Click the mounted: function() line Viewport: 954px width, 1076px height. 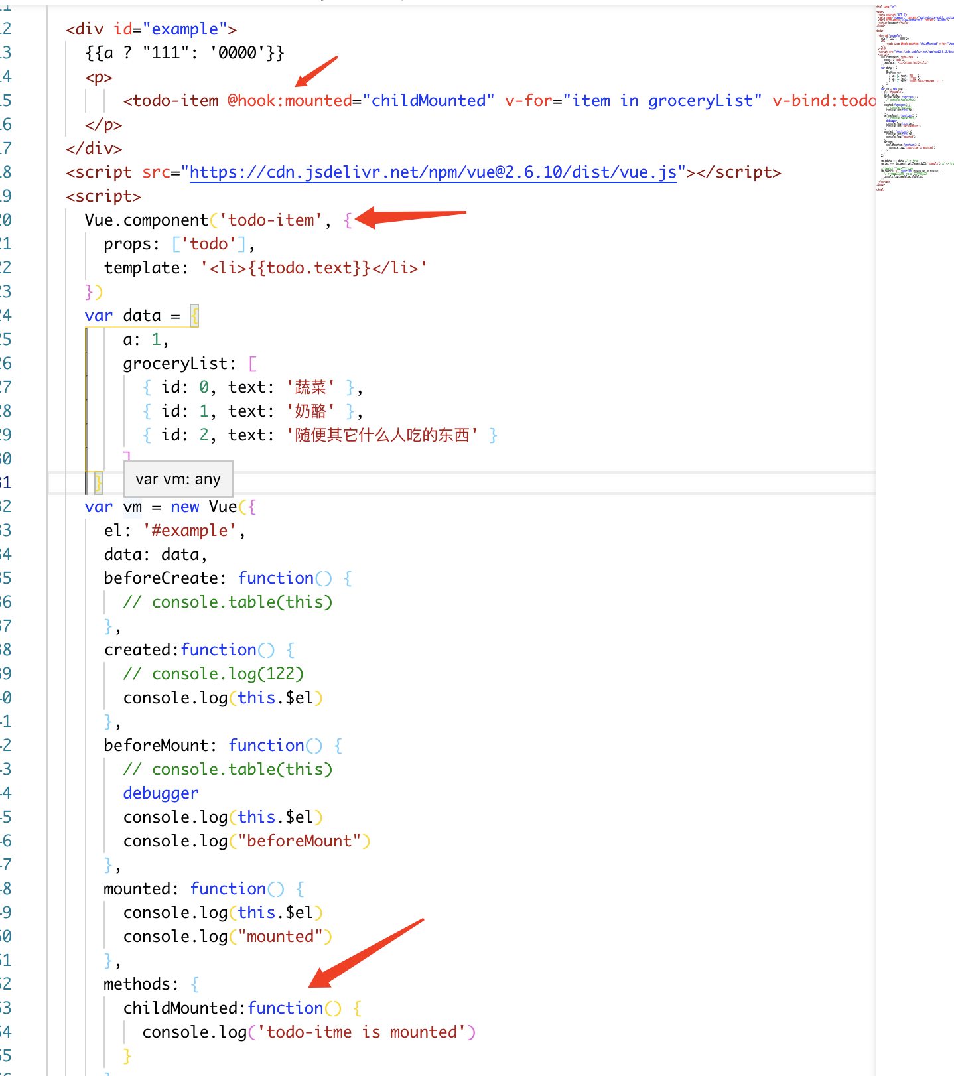coord(204,889)
